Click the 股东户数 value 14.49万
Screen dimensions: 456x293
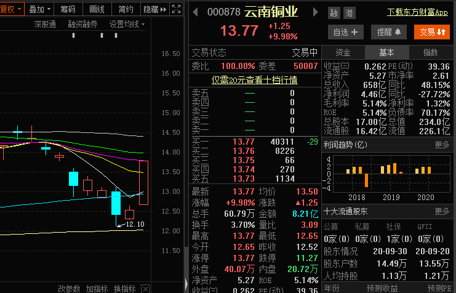[391, 263]
